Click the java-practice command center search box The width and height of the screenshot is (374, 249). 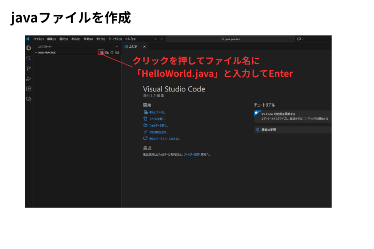pos(230,39)
